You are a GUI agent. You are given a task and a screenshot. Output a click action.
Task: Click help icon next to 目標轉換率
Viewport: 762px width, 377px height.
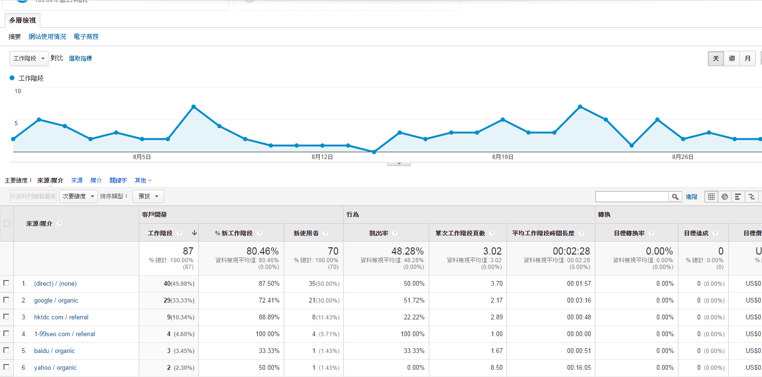point(652,233)
